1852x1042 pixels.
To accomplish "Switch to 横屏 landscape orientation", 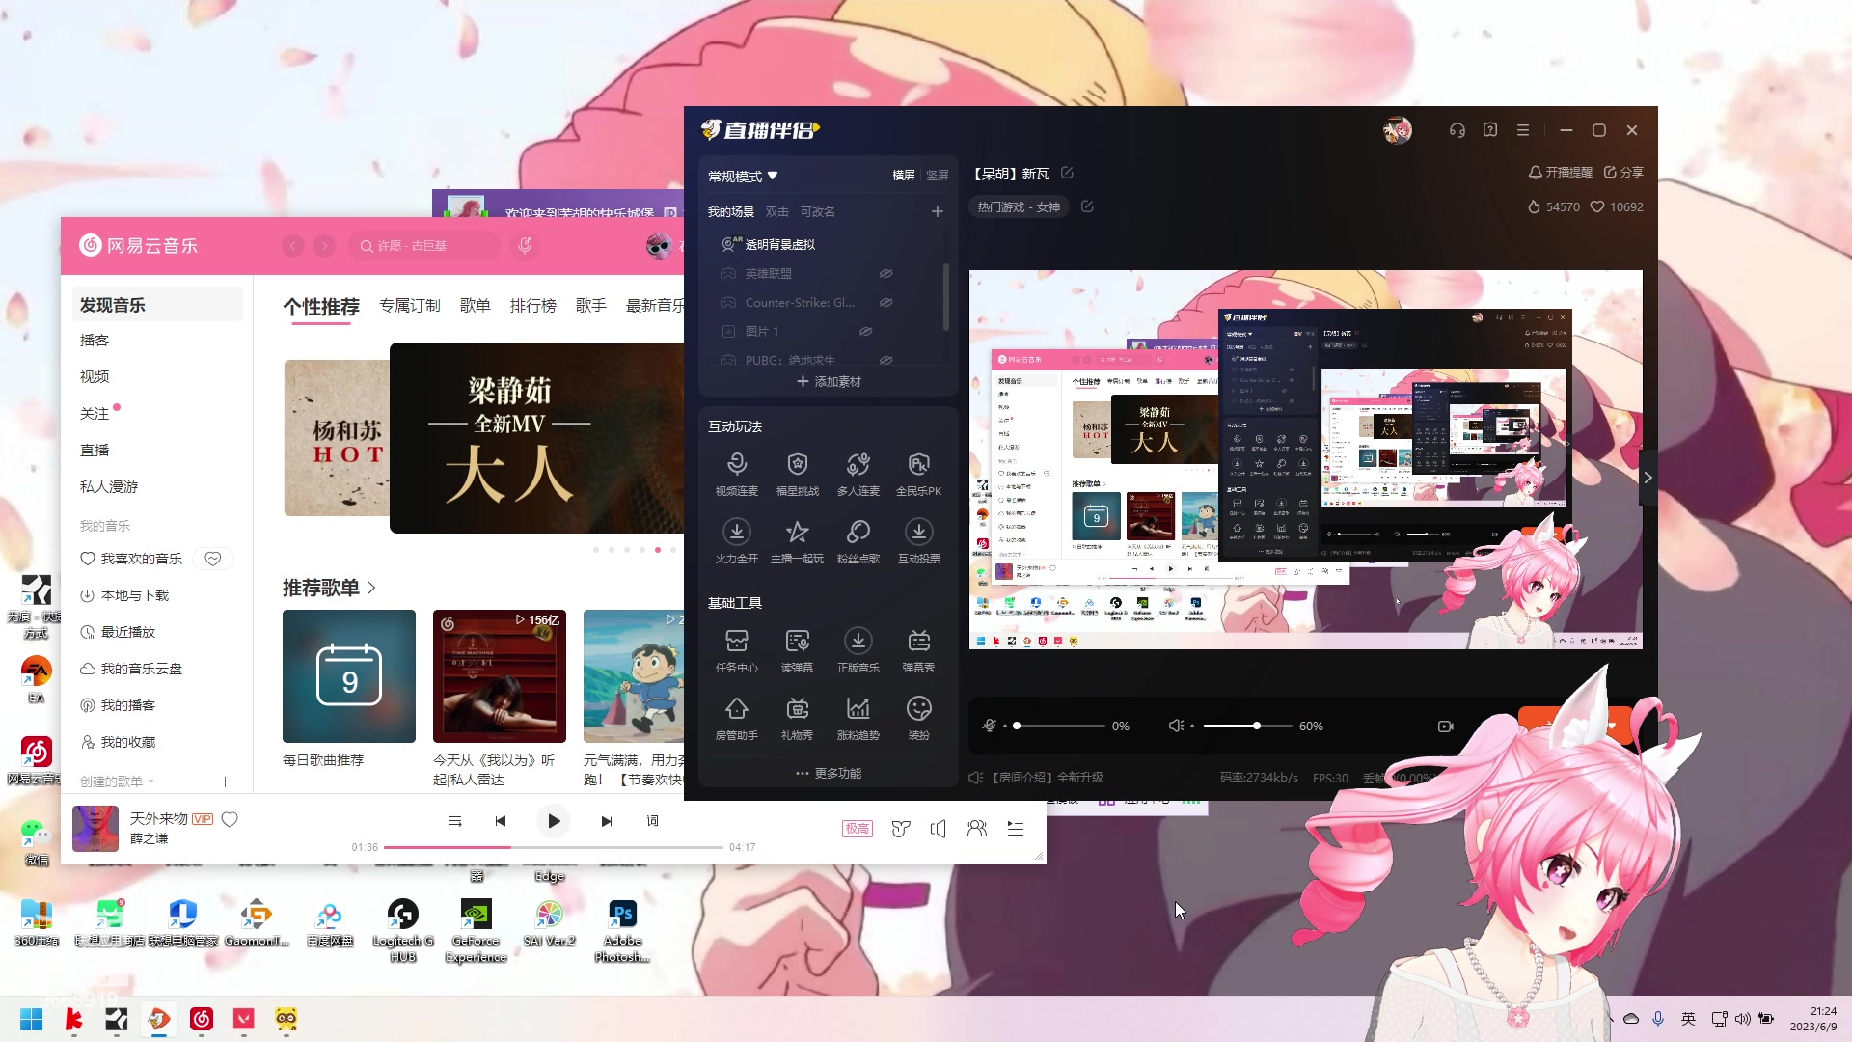I will click(x=904, y=176).
